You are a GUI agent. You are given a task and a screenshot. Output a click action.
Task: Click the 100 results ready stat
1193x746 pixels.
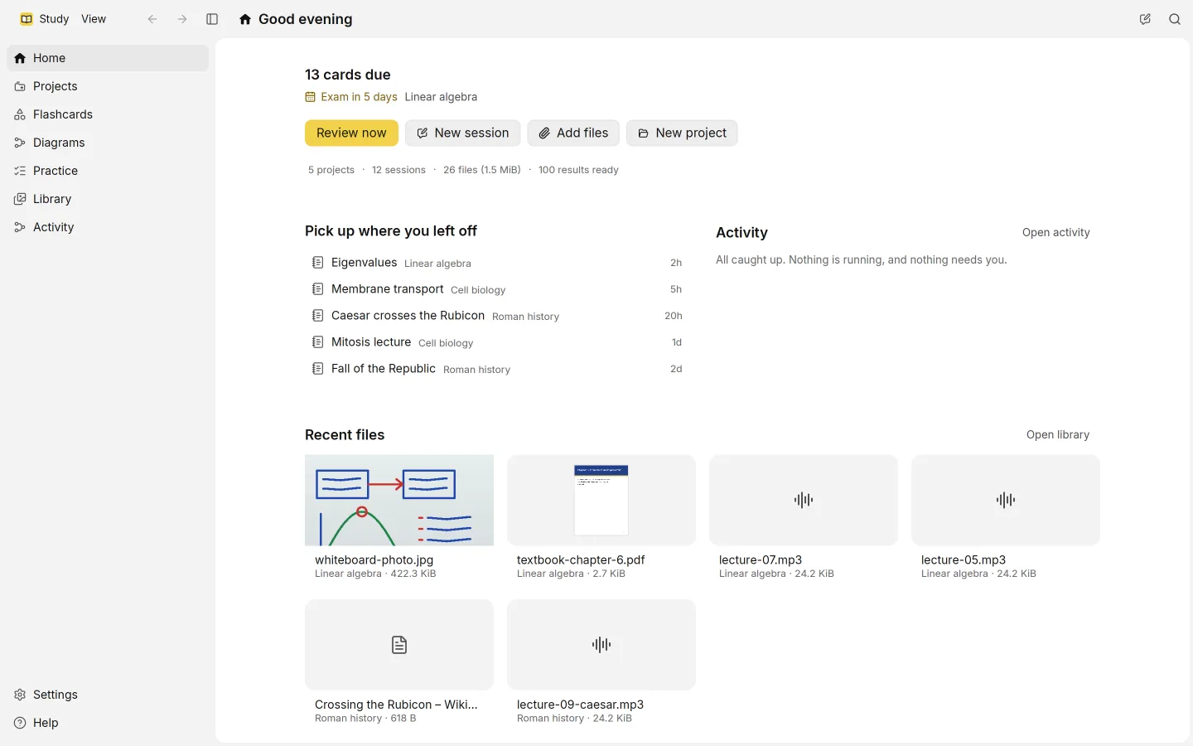coord(578,170)
